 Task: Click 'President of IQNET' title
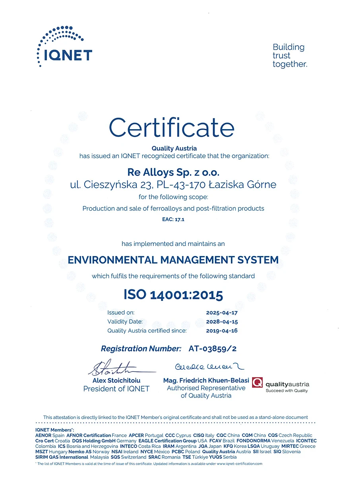(x=116, y=389)
